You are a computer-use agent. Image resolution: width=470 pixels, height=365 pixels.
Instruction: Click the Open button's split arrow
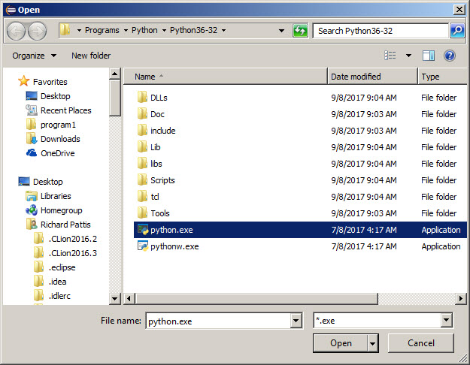[371, 343]
